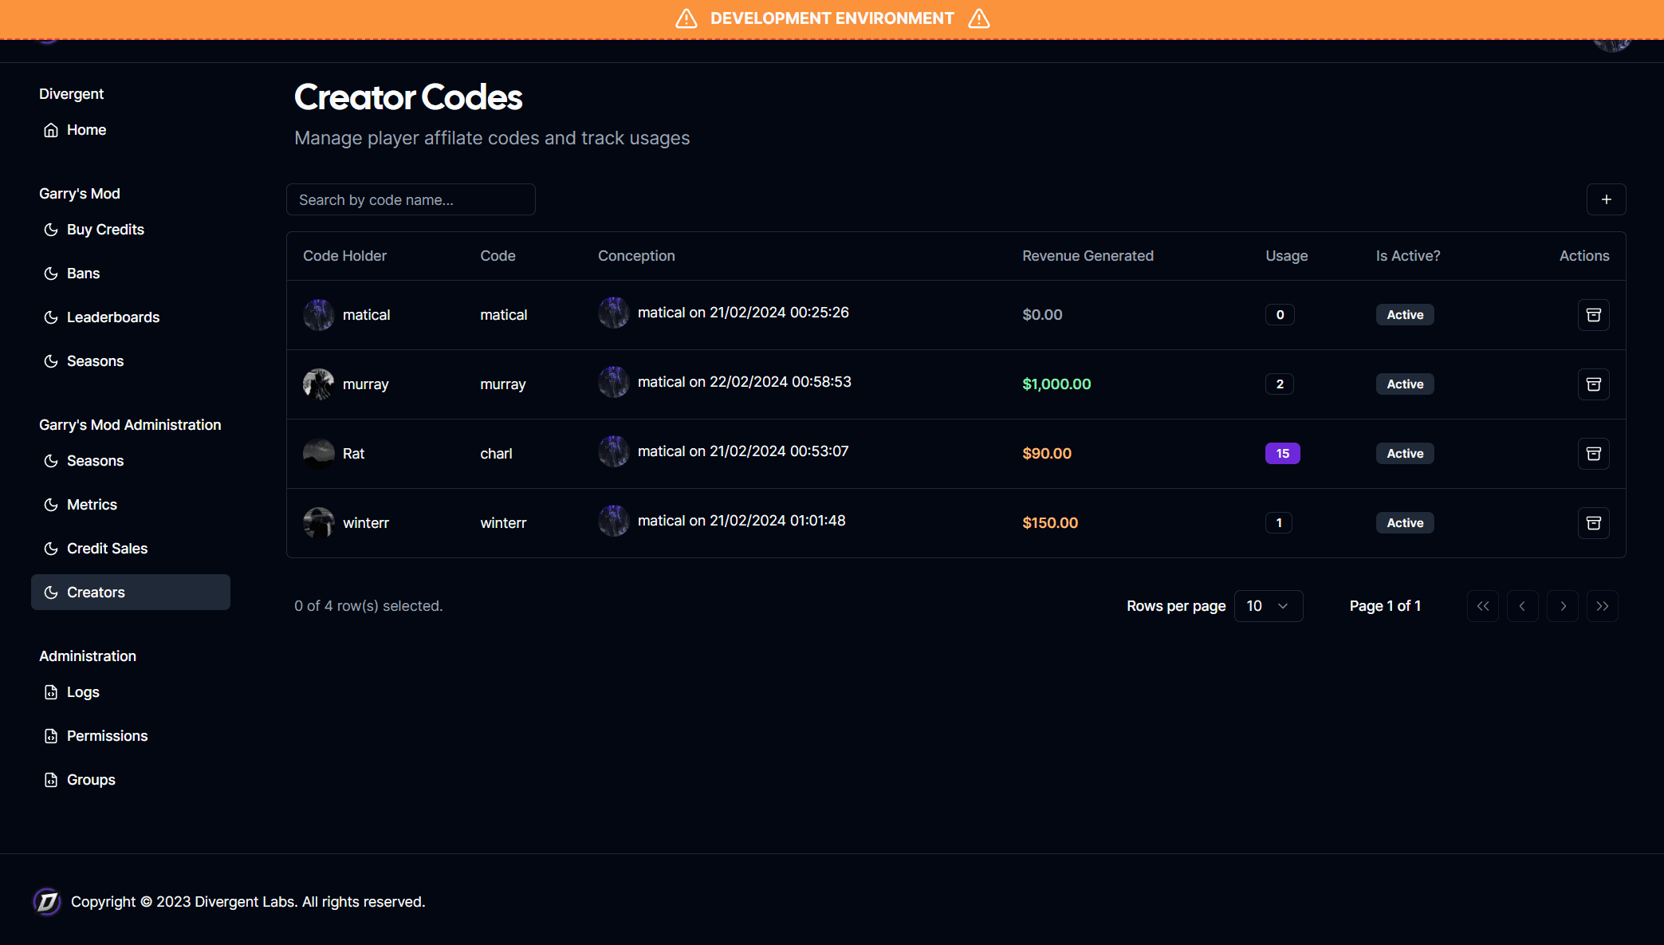
Task: Archive murray's creator code
Action: click(x=1593, y=384)
